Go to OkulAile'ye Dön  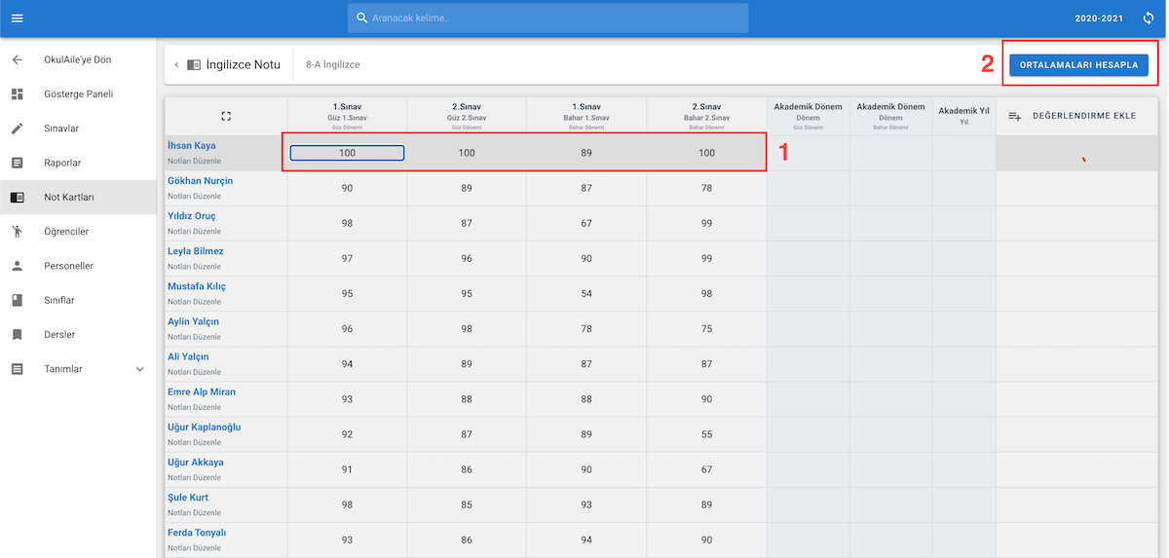click(78, 59)
